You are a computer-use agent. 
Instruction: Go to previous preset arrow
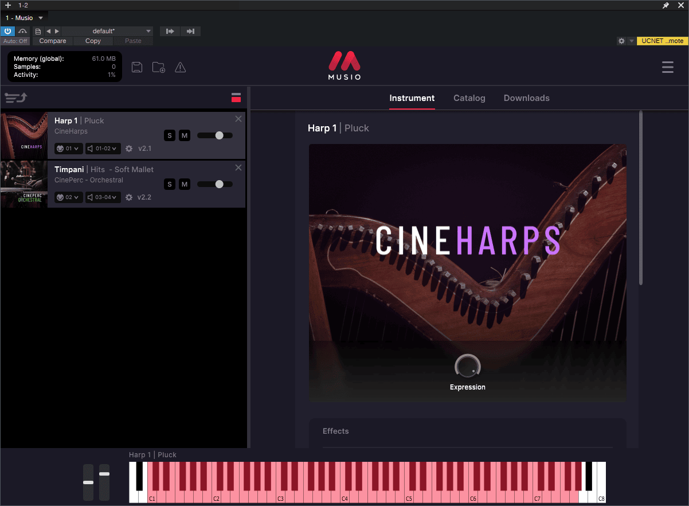pos(48,31)
